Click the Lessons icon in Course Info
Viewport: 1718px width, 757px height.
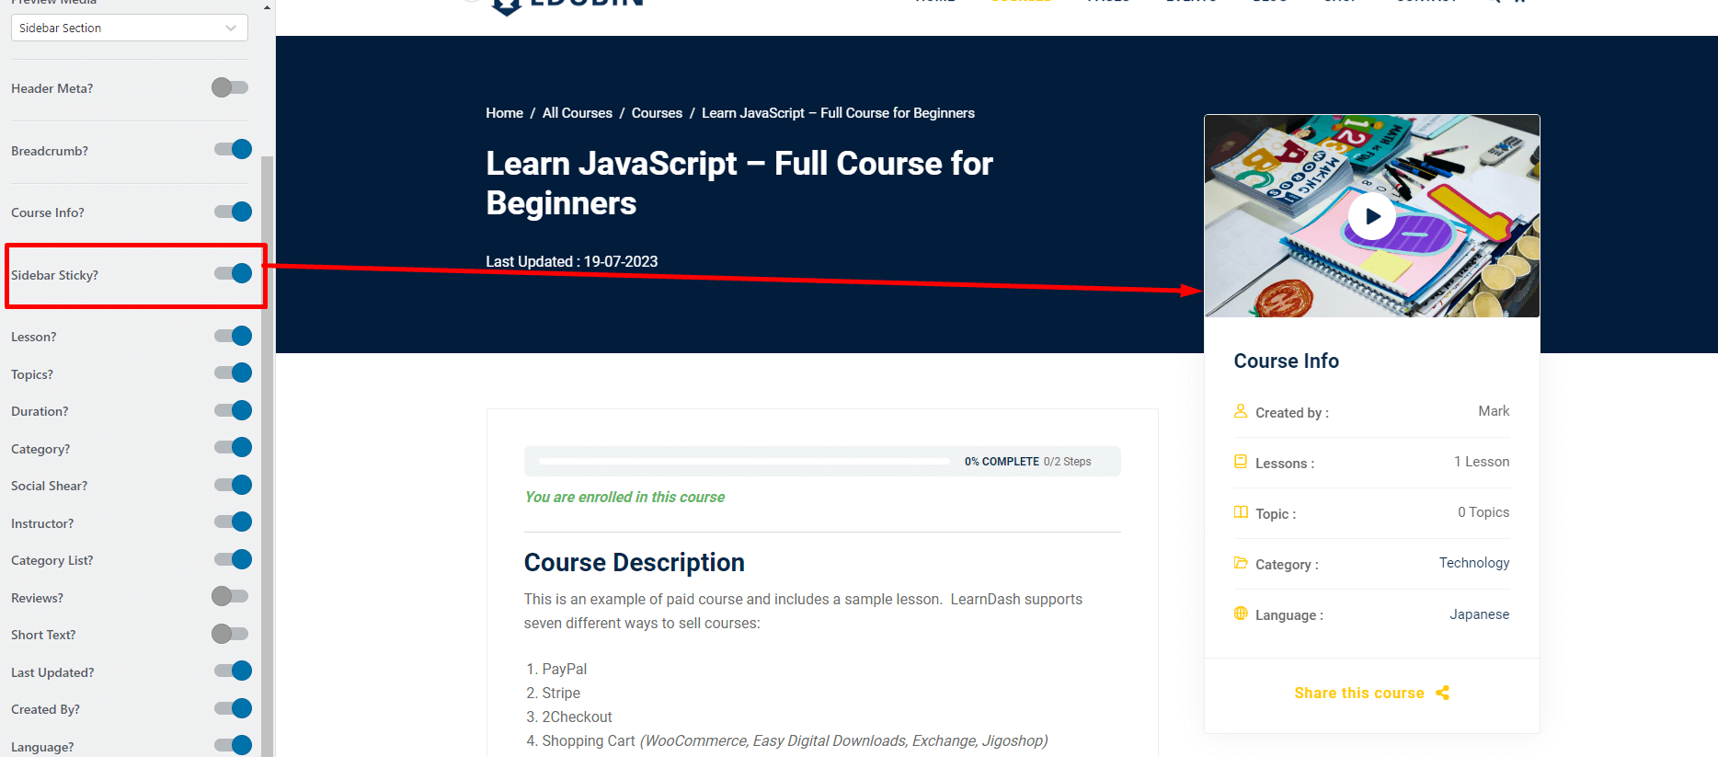click(x=1241, y=462)
